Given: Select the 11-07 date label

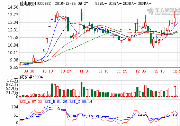Looking at the screenshot, I should [x=84, y=71].
